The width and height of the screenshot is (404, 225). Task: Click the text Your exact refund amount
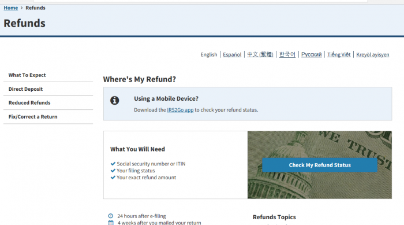(x=147, y=178)
